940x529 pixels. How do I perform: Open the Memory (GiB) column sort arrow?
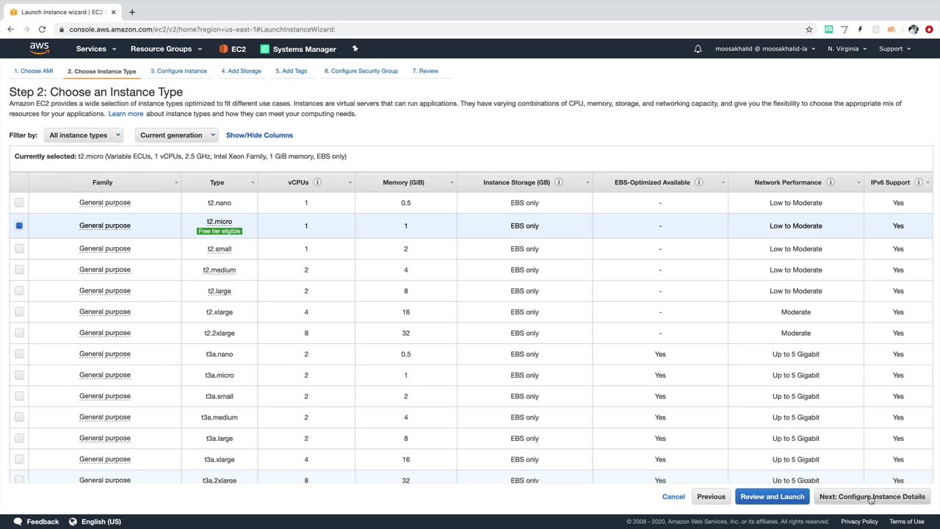[x=452, y=183]
